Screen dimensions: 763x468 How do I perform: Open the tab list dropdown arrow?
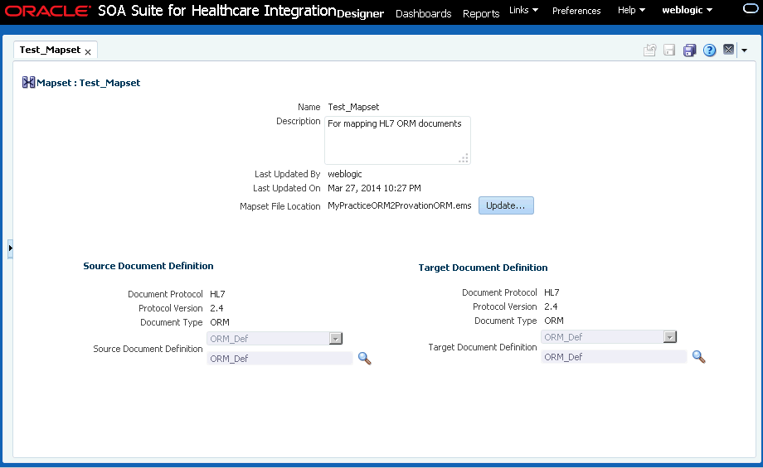(744, 50)
